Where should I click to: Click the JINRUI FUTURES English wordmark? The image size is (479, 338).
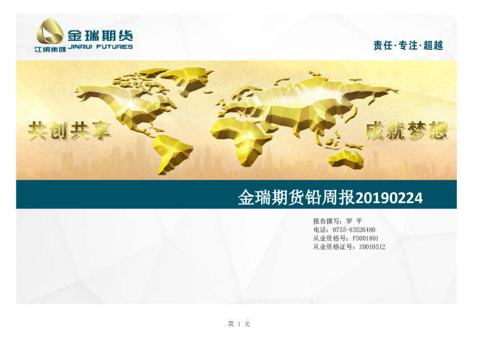coord(100,47)
